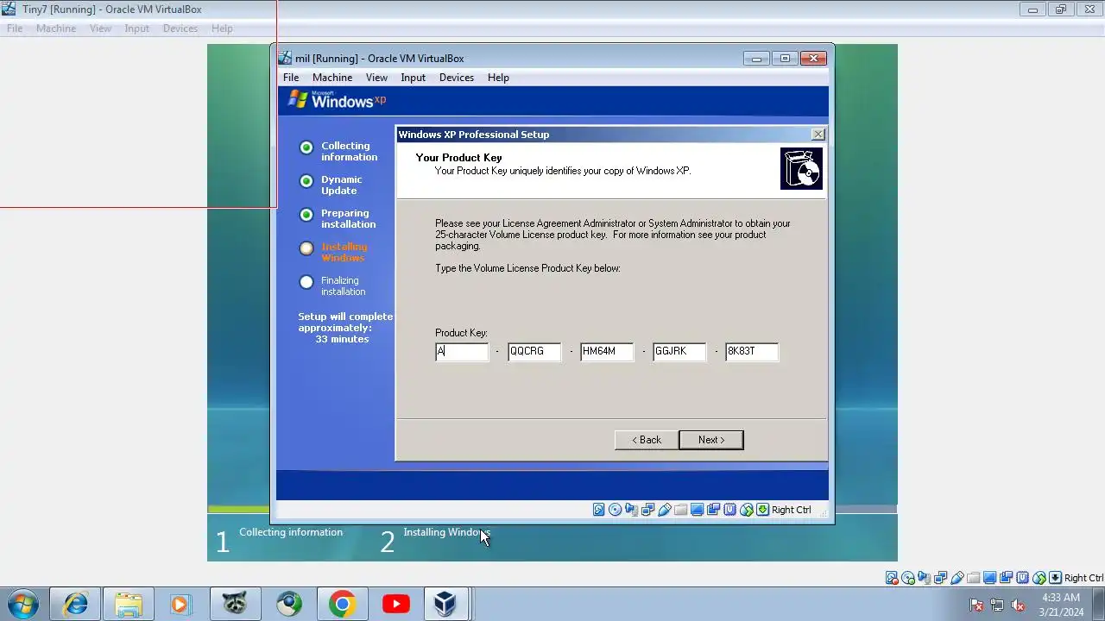Open Machine menu in Tiny7 window
This screenshot has width=1105, height=621.
(56, 28)
